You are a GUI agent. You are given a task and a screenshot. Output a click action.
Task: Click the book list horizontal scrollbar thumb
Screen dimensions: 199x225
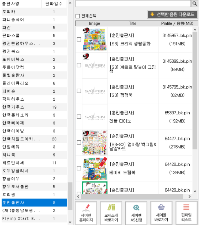pyautogui.click(x=132, y=196)
